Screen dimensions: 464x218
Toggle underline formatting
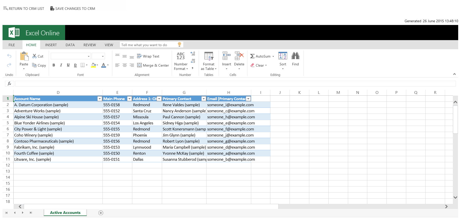tap(68, 65)
